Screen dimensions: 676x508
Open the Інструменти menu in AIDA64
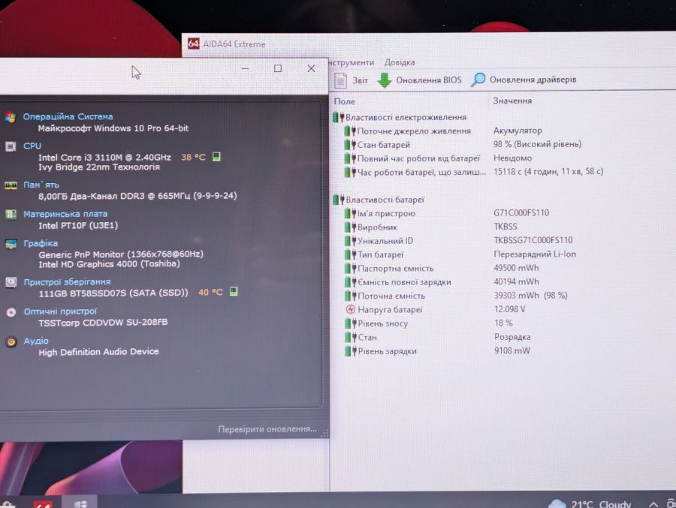point(352,62)
